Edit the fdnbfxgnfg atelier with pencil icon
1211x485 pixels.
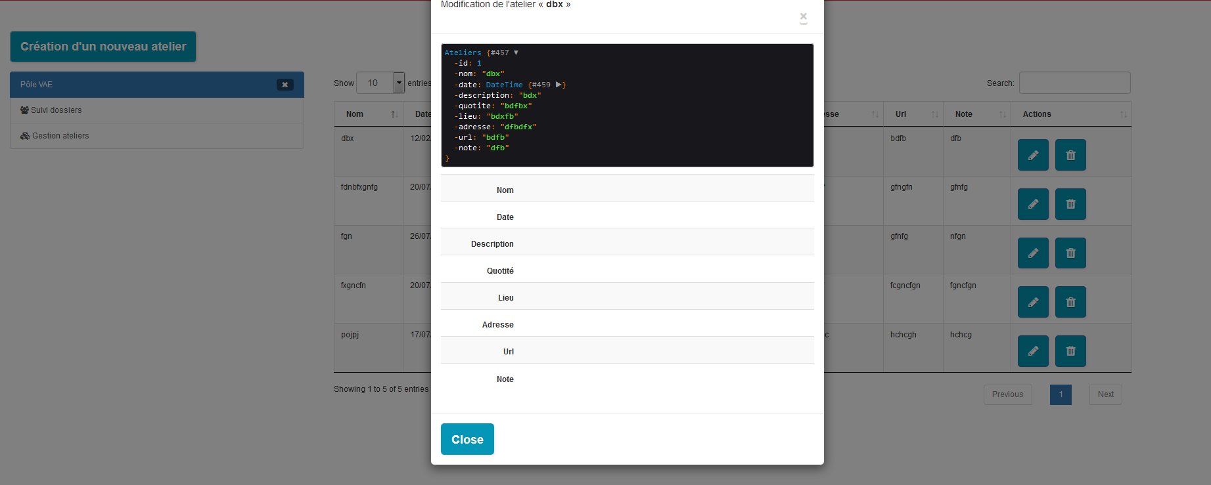pyautogui.click(x=1032, y=204)
